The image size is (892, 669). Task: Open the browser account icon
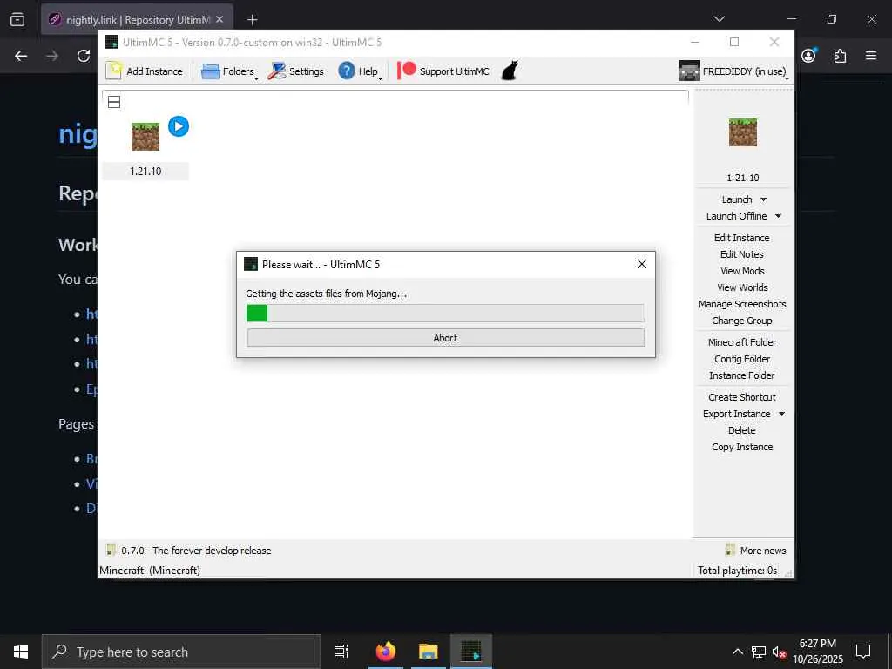click(x=808, y=55)
